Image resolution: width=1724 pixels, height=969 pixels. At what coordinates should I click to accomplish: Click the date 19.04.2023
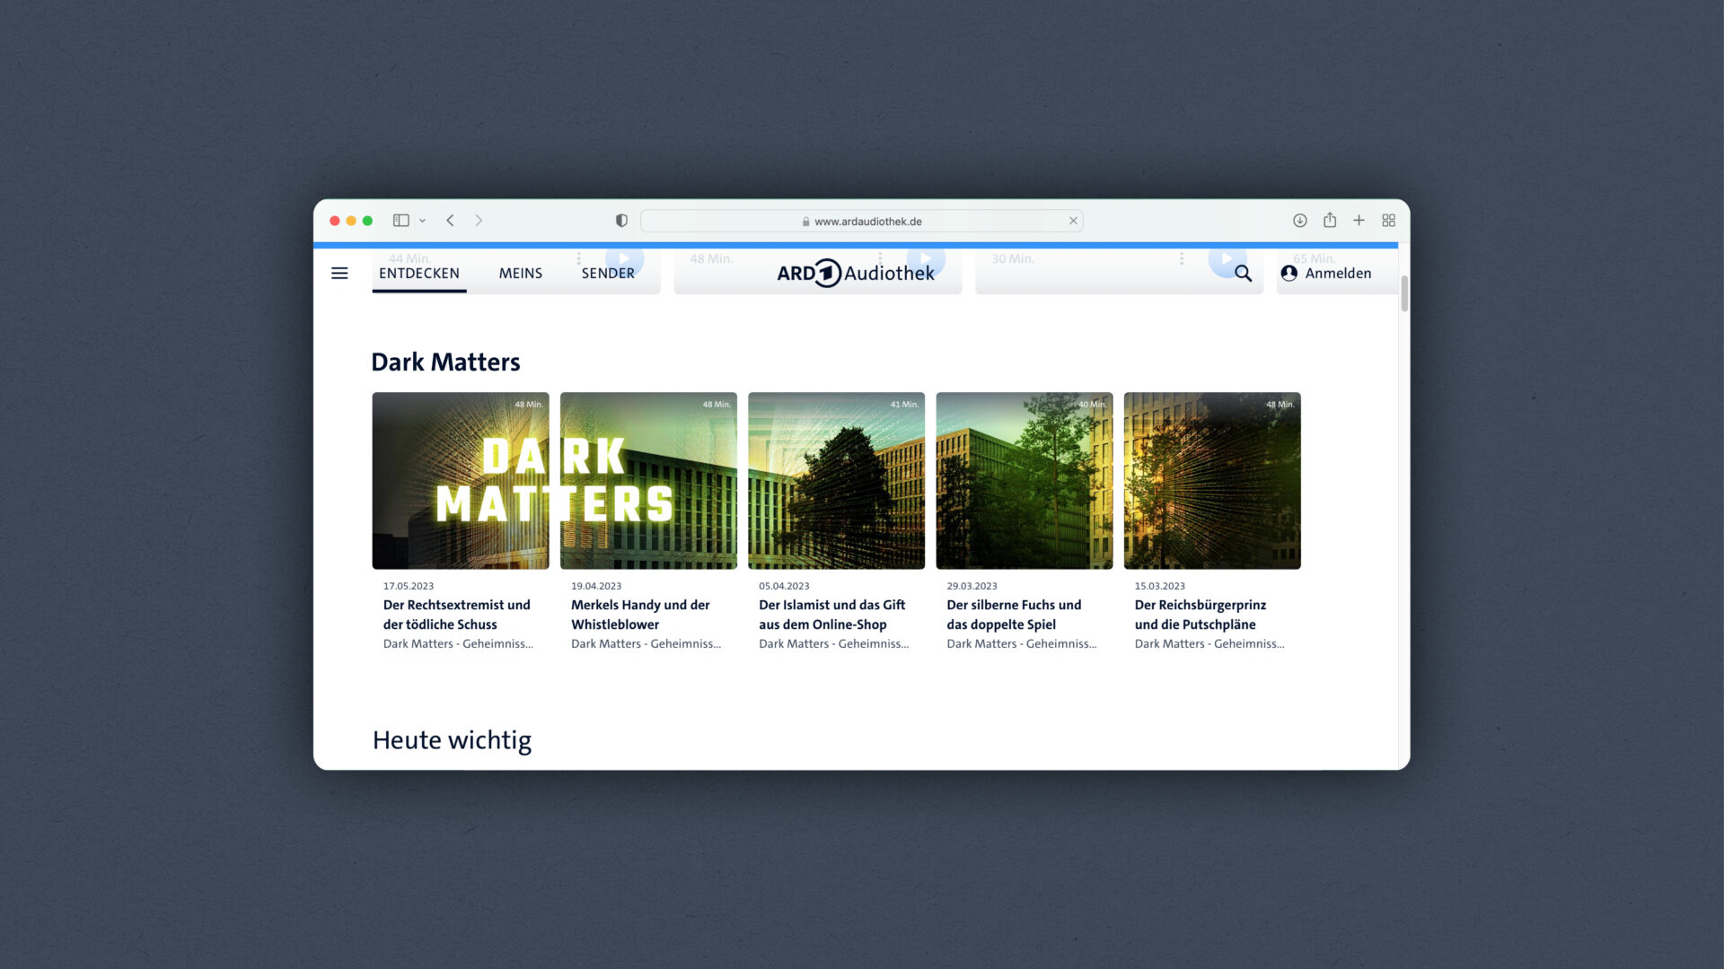[x=596, y=586]
